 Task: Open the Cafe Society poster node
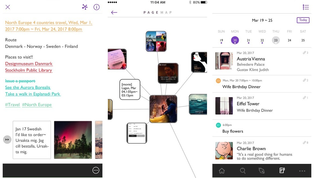[199, 62]
